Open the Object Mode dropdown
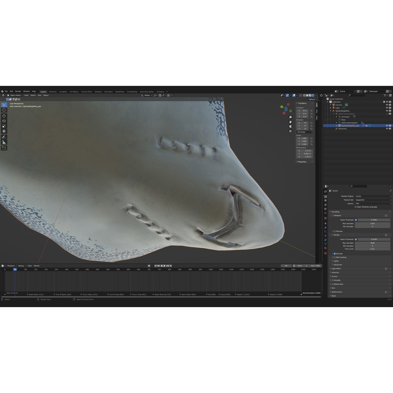The height and width of the screenshot is (393, 393). click(15, 95)
